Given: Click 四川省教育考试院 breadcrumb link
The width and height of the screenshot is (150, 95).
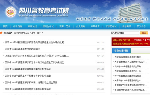Looking at the screenshot, I should click(21, 33).
